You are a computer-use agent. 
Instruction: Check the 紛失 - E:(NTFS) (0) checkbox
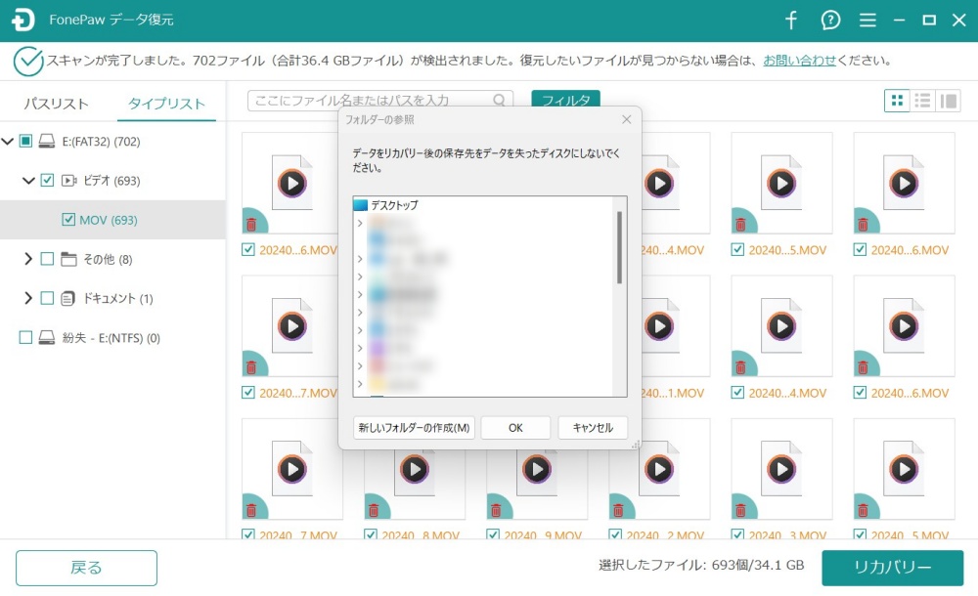click(25, 337)
